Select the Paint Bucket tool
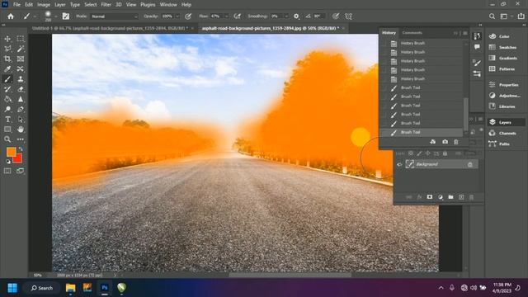This screenshot has height=297, width=528. click(x=7, y=99)
